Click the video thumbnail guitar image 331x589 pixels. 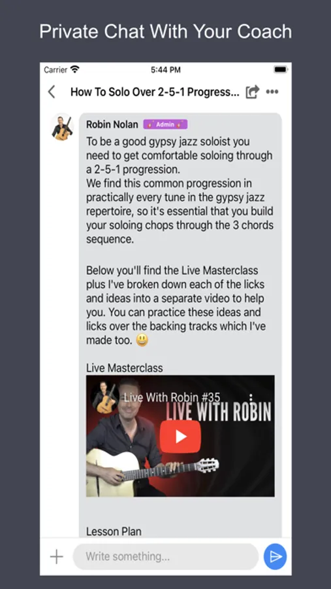pyautogui.click(x=180, y=436)
